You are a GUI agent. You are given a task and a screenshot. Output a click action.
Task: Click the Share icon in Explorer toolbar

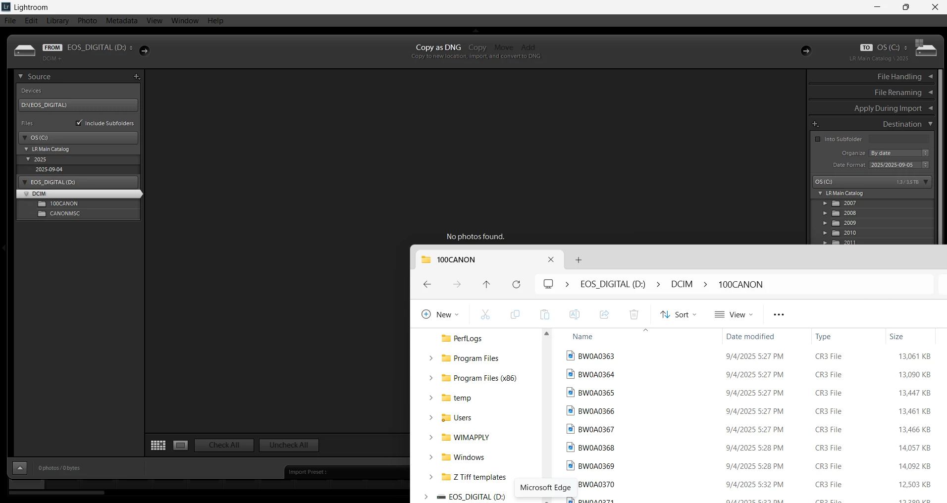click(x=604, y=314)
